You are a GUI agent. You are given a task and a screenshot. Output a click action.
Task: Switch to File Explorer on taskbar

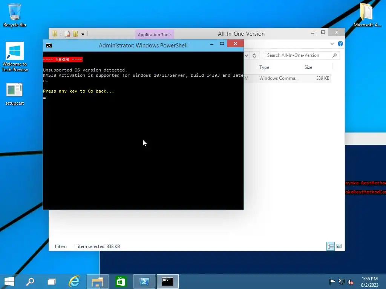(98, 281)
